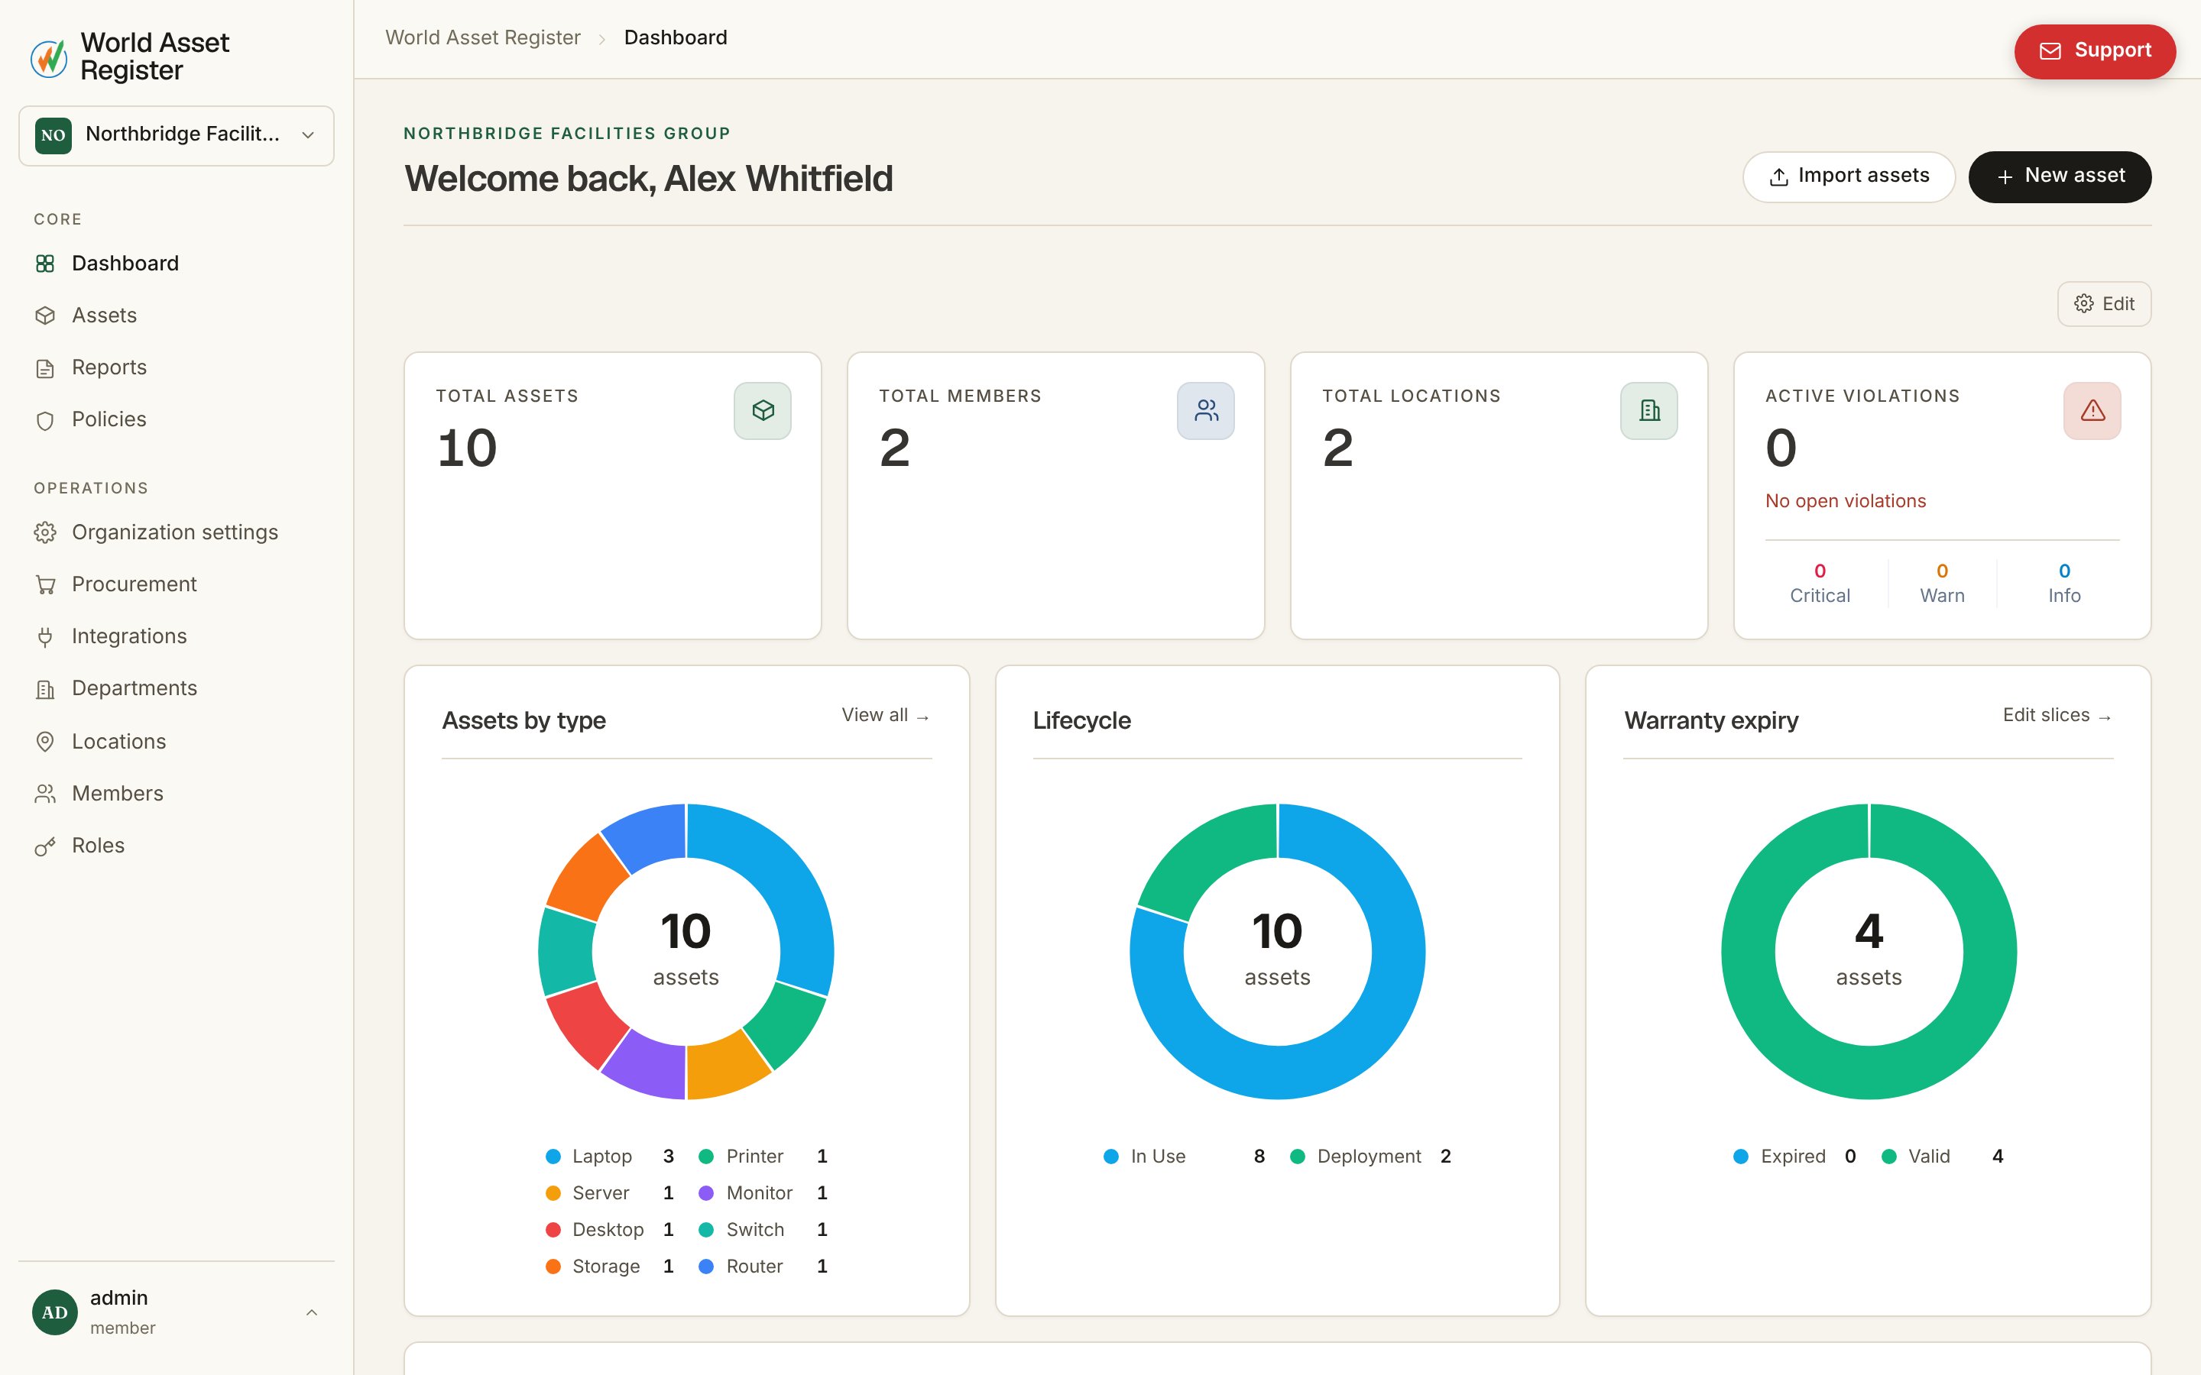
Task: Click the Support button
Action: pyautogui.click(x=2095, y=51)
